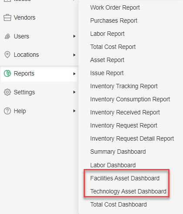
Task: Expand the Help submenu arrow
Action: click(x=75, y=111)
